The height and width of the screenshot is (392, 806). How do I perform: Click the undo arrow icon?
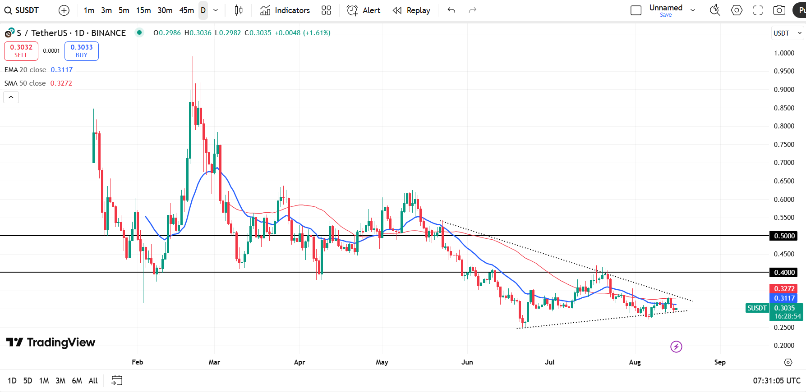pyautogui.click(x=451, y=10)
